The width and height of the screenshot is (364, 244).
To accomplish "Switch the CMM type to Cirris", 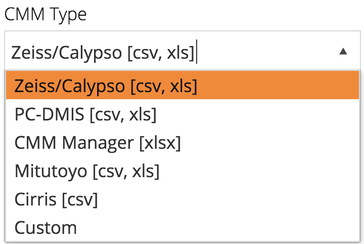I will [x=183, y=199].
